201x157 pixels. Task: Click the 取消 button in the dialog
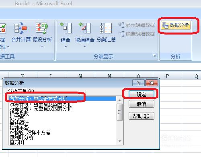(142, 104)
